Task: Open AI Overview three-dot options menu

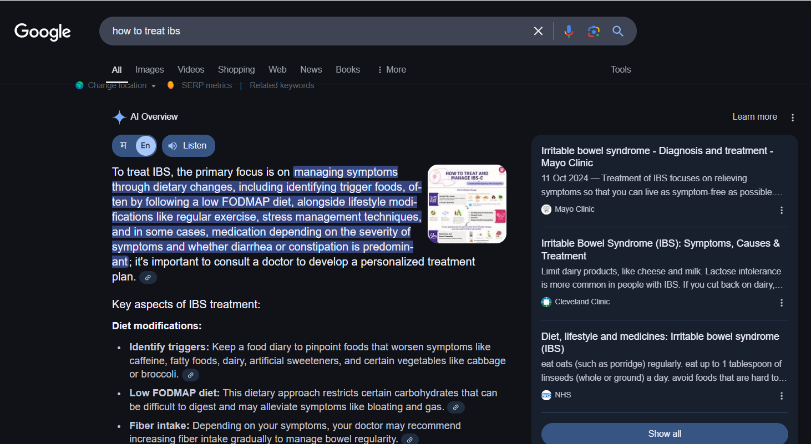Action: (x=793, y=118)
